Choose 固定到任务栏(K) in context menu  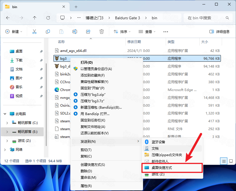(107, 120)
